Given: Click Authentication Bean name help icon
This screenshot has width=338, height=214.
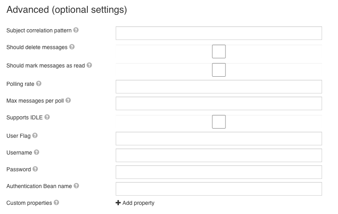Looking at the screenshot, I should (x=76, y=186).
